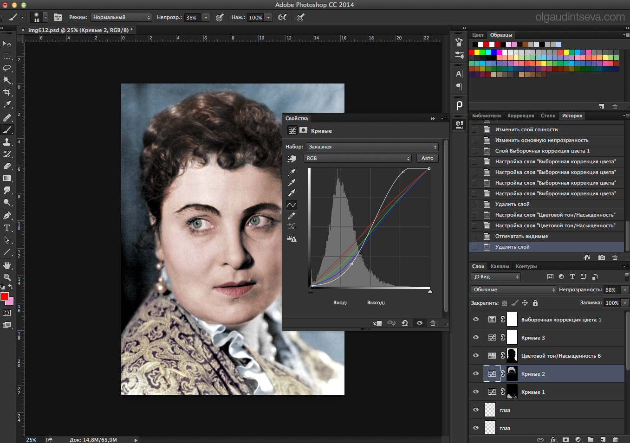Viewport: 630px width, 443px height.
Task: Pick the Clone Stamp tool
Action: (7, 142)
